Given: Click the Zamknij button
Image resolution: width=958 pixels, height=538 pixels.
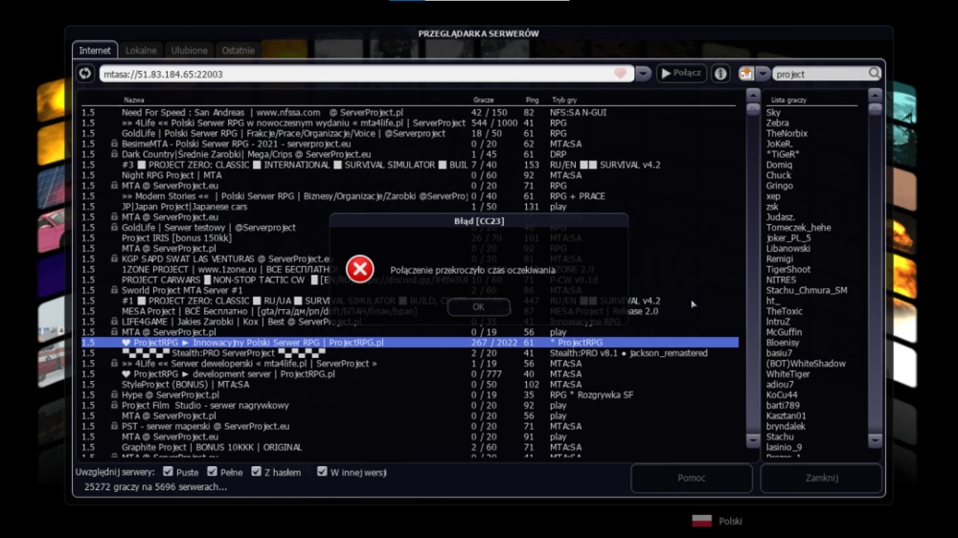Looking at the screenshot, I should click(822, 478).
